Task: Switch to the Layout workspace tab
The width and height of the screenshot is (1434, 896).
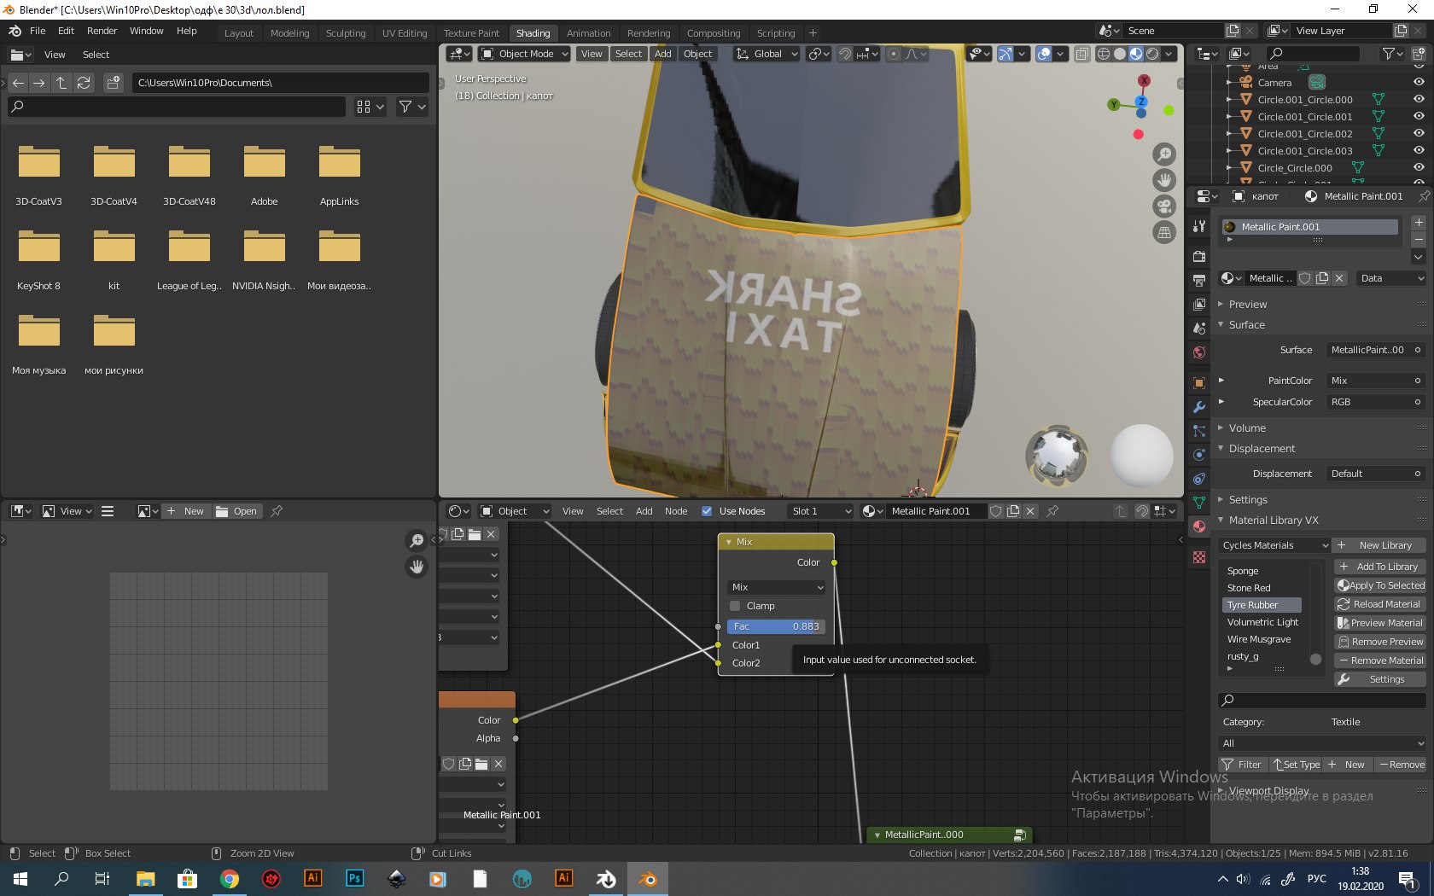Action: coord(239,33)
